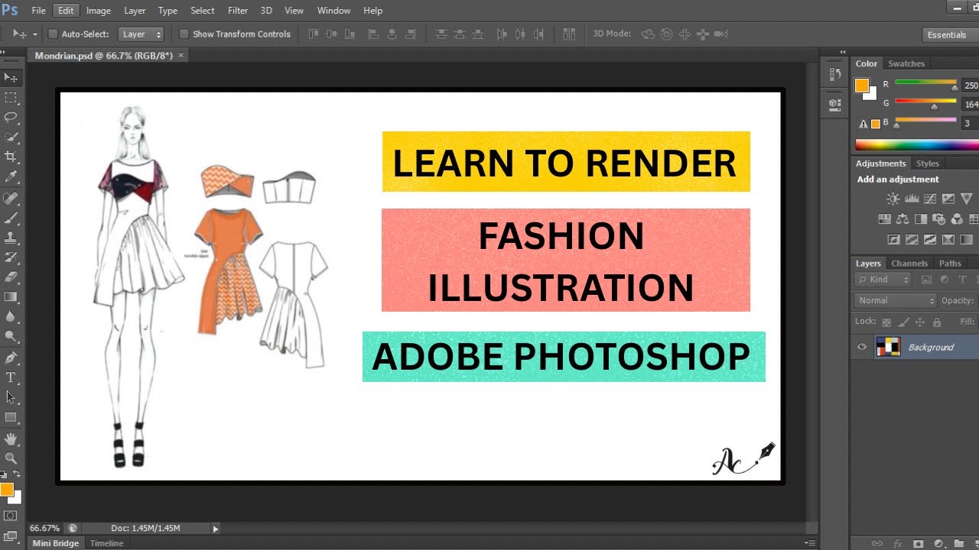The image size is (979, 550).
Task: Select the Gradient tool
Action: tap(11, 297)
